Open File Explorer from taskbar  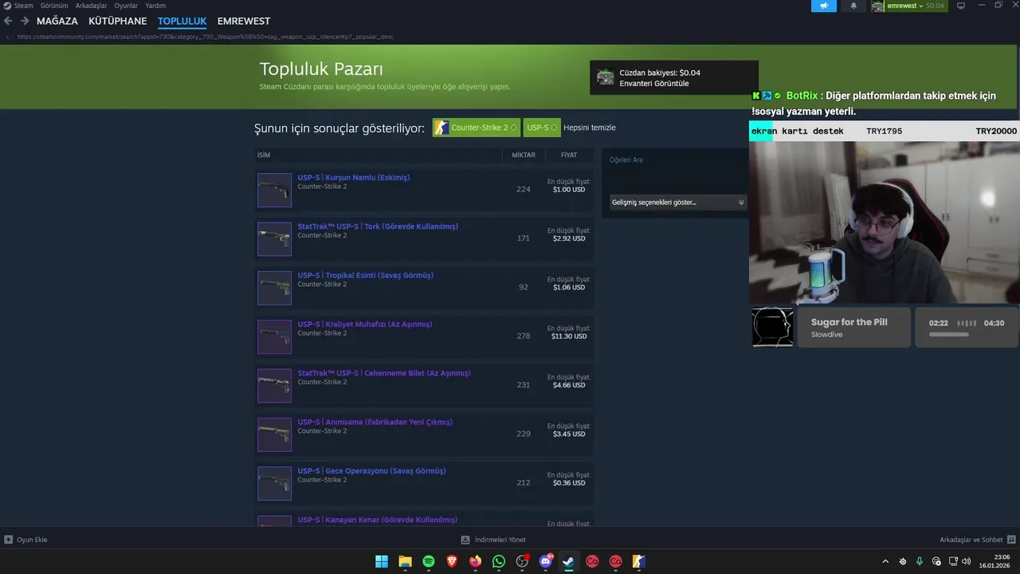click(x=405, y=561)
